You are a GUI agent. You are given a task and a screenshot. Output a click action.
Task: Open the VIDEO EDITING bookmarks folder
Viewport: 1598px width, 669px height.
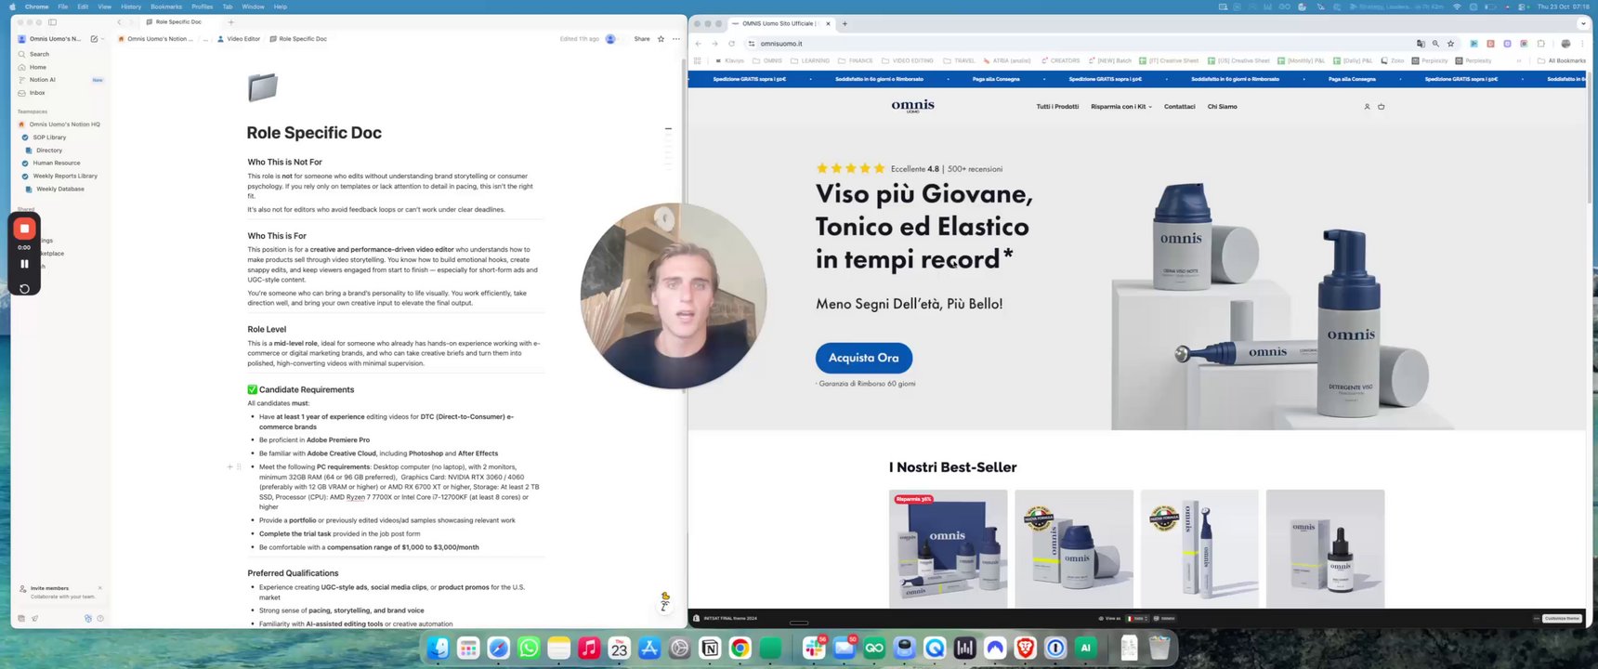pyautogui.click(x=908, y=60)
